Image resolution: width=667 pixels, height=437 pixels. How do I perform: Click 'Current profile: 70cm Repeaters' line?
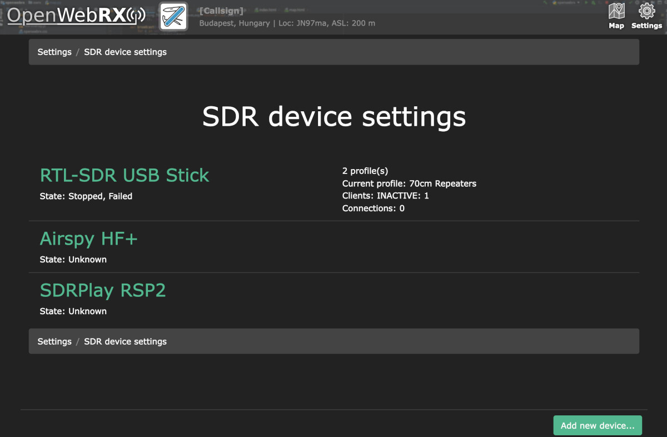[x=409, y=183]
